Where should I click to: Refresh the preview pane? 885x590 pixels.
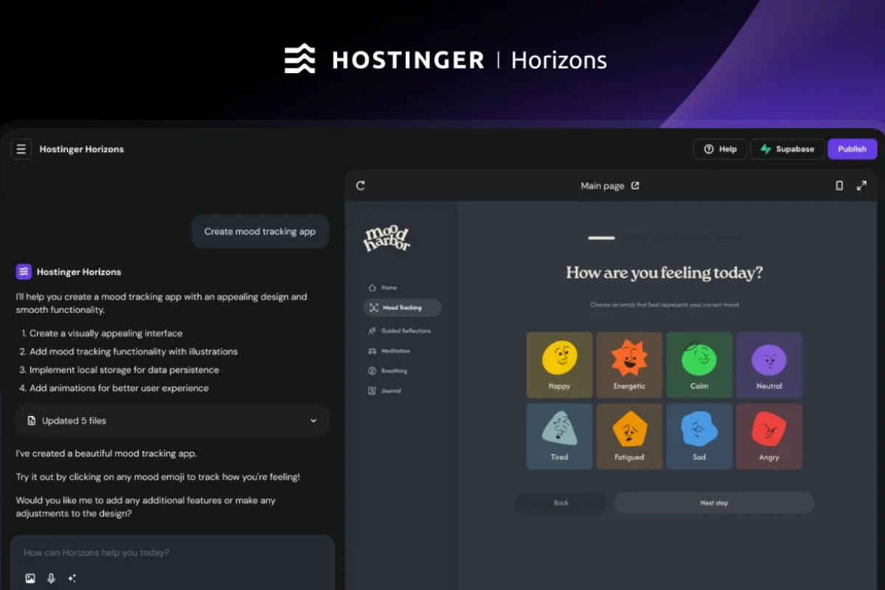pyautogui.click(x=361, y=186)
